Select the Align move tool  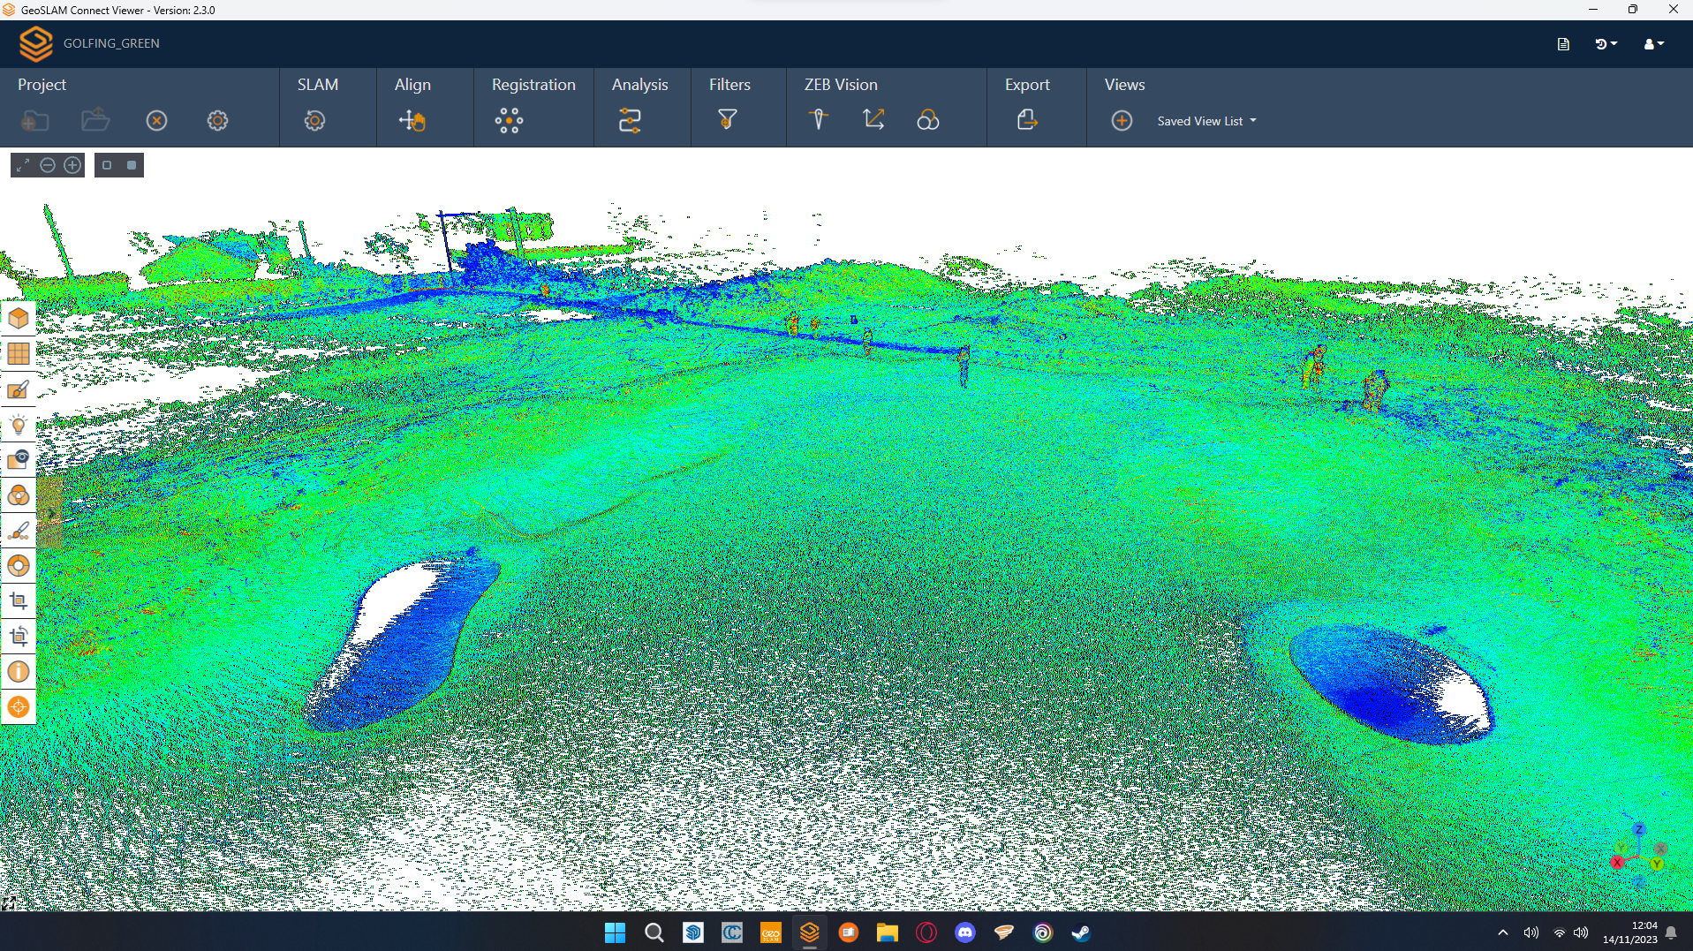(x=412, y=121)
